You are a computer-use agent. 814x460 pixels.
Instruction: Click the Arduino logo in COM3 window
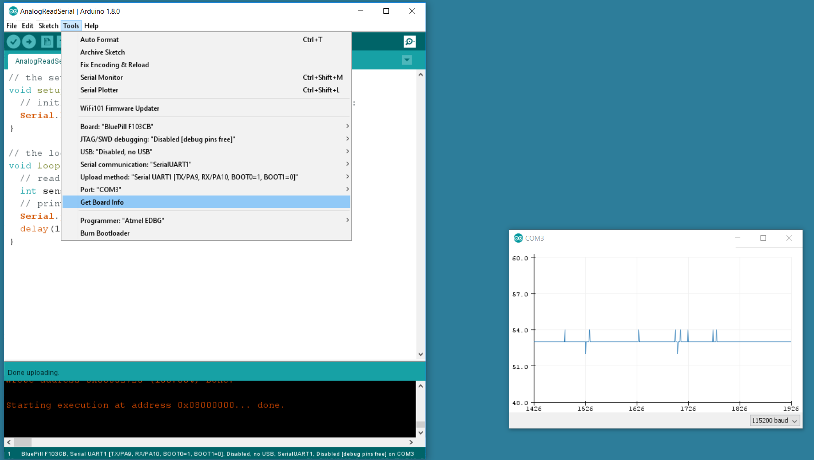[518, 238]
